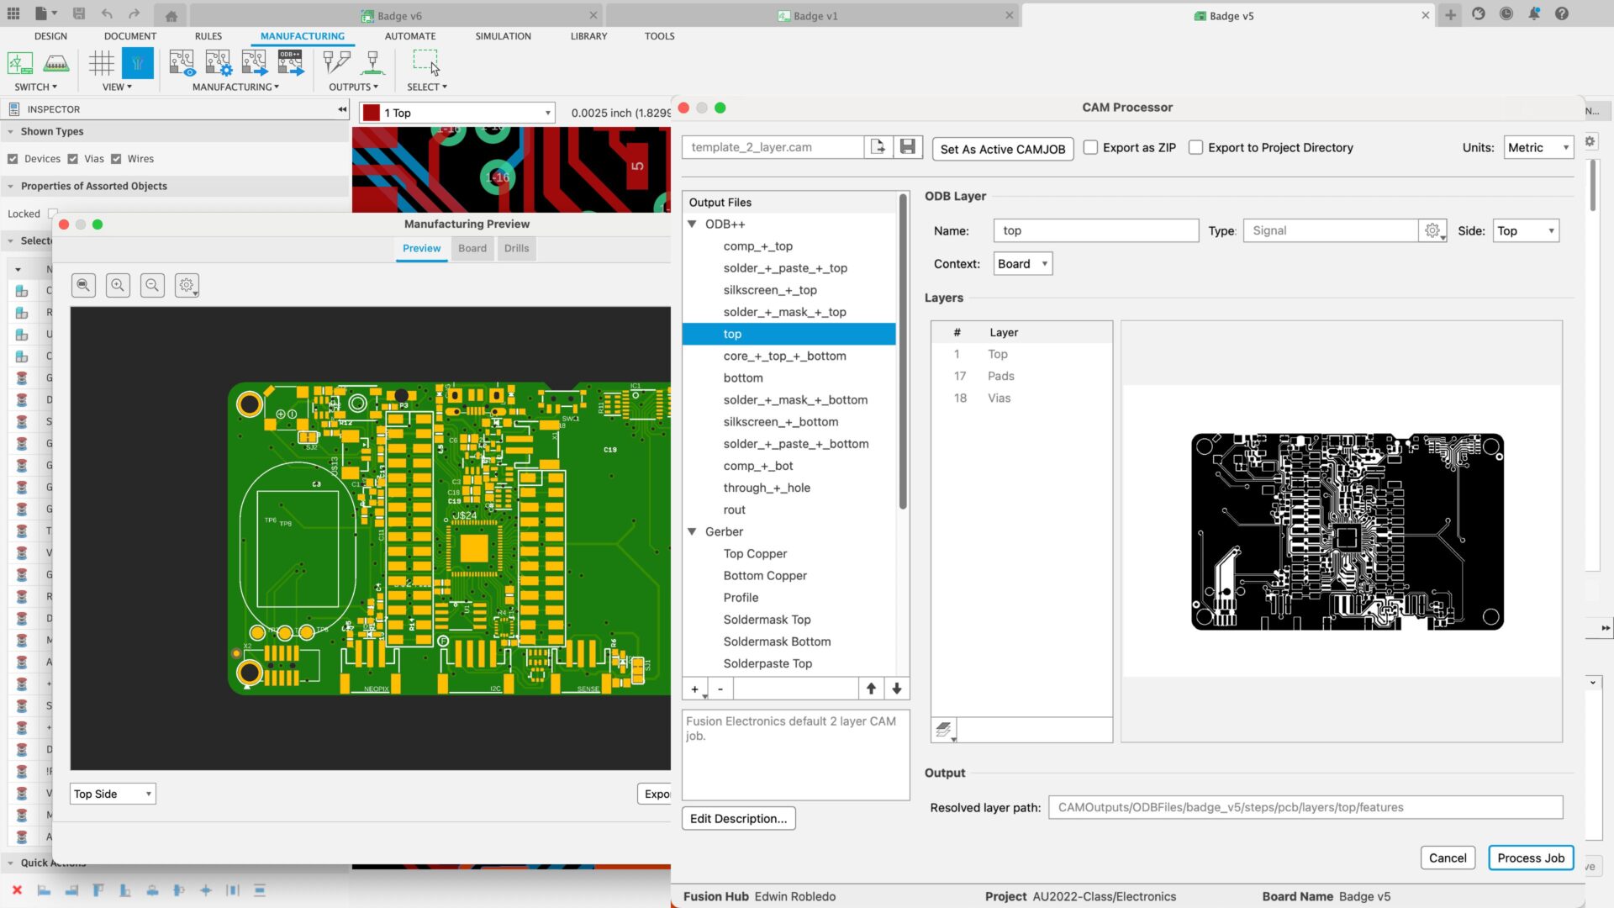
Task: Click the Switch to Schematic icon
Action: [x=19, y=62]
